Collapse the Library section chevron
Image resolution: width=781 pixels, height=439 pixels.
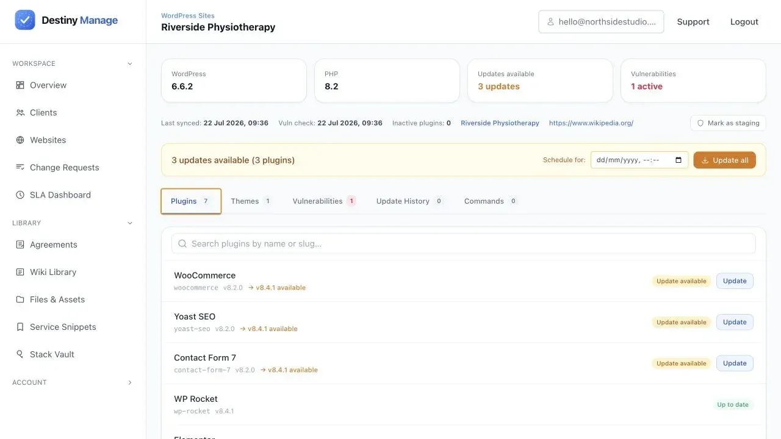129,223
